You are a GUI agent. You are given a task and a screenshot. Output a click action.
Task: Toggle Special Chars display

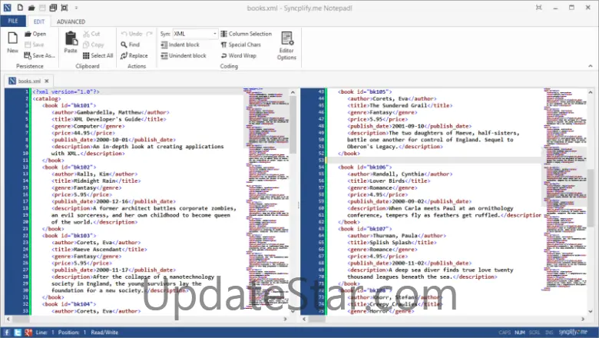(x=240, y=45)
